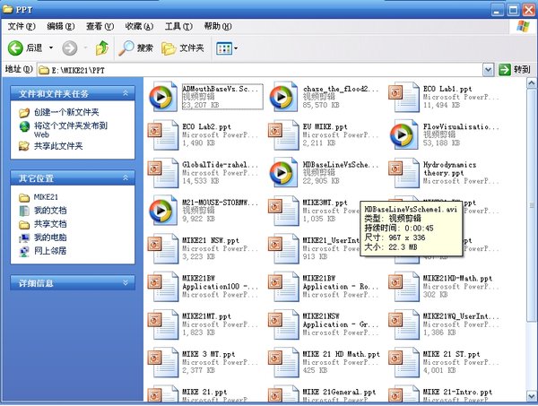Click the Back arrow toolbar icon
This screenshot has width=538, height=406.
15,47
